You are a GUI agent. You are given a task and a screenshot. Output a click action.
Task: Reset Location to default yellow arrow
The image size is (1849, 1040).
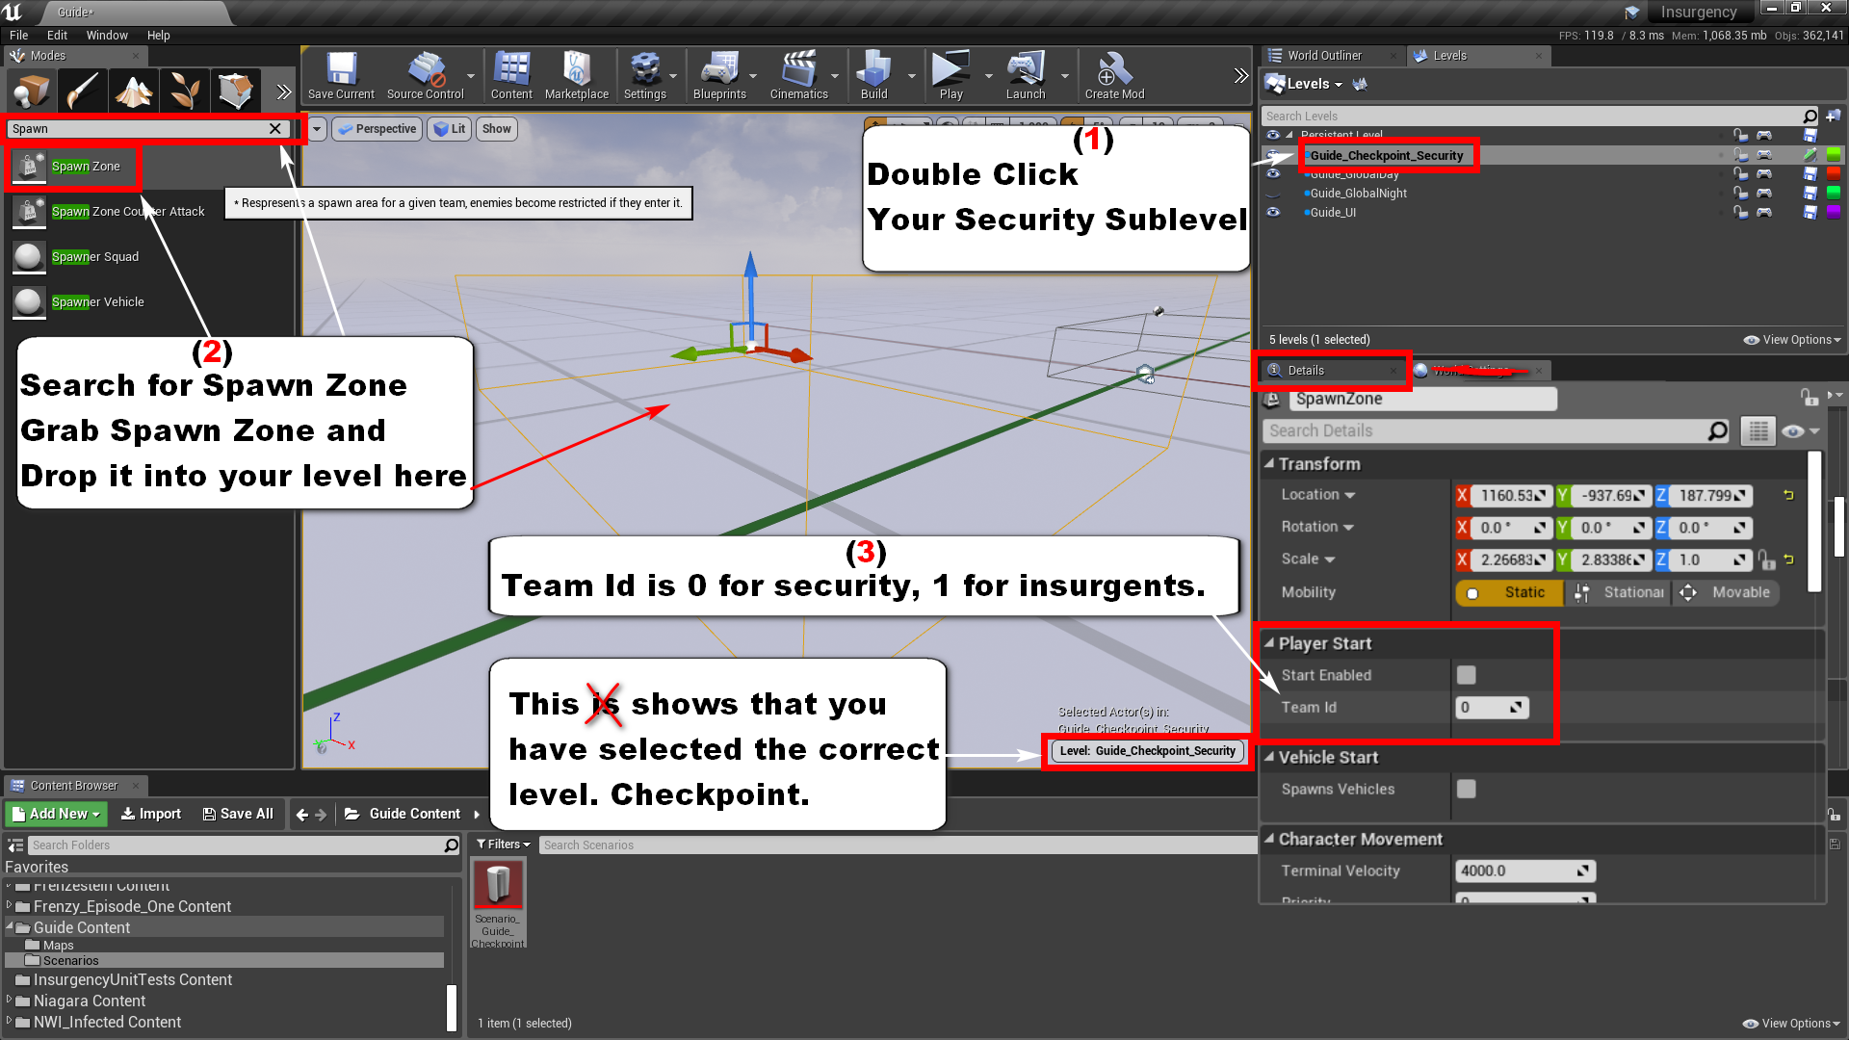click(1788, 495)
